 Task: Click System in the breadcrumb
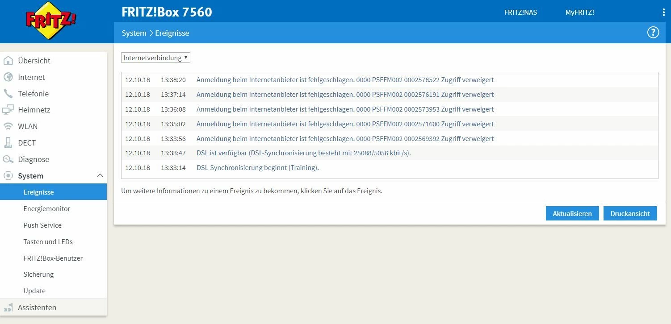point(134,33)
